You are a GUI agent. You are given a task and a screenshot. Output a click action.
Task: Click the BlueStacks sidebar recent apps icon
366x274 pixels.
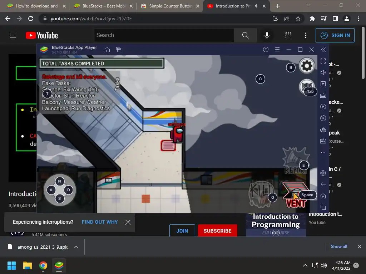pos(323,207)
